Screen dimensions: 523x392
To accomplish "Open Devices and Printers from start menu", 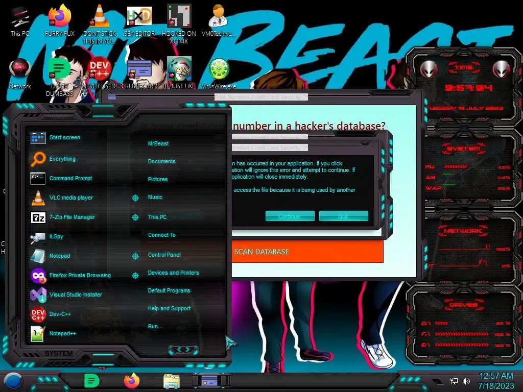I will [x=173, y=273].
